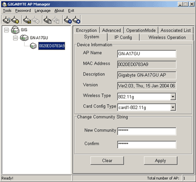
Task: Click the Confirm password field
Action: (x=147, y=145)
